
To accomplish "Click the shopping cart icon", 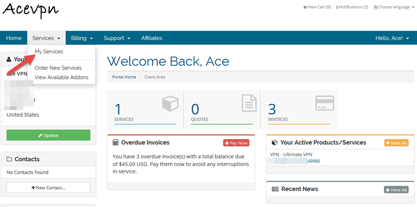I will (305, 7).
